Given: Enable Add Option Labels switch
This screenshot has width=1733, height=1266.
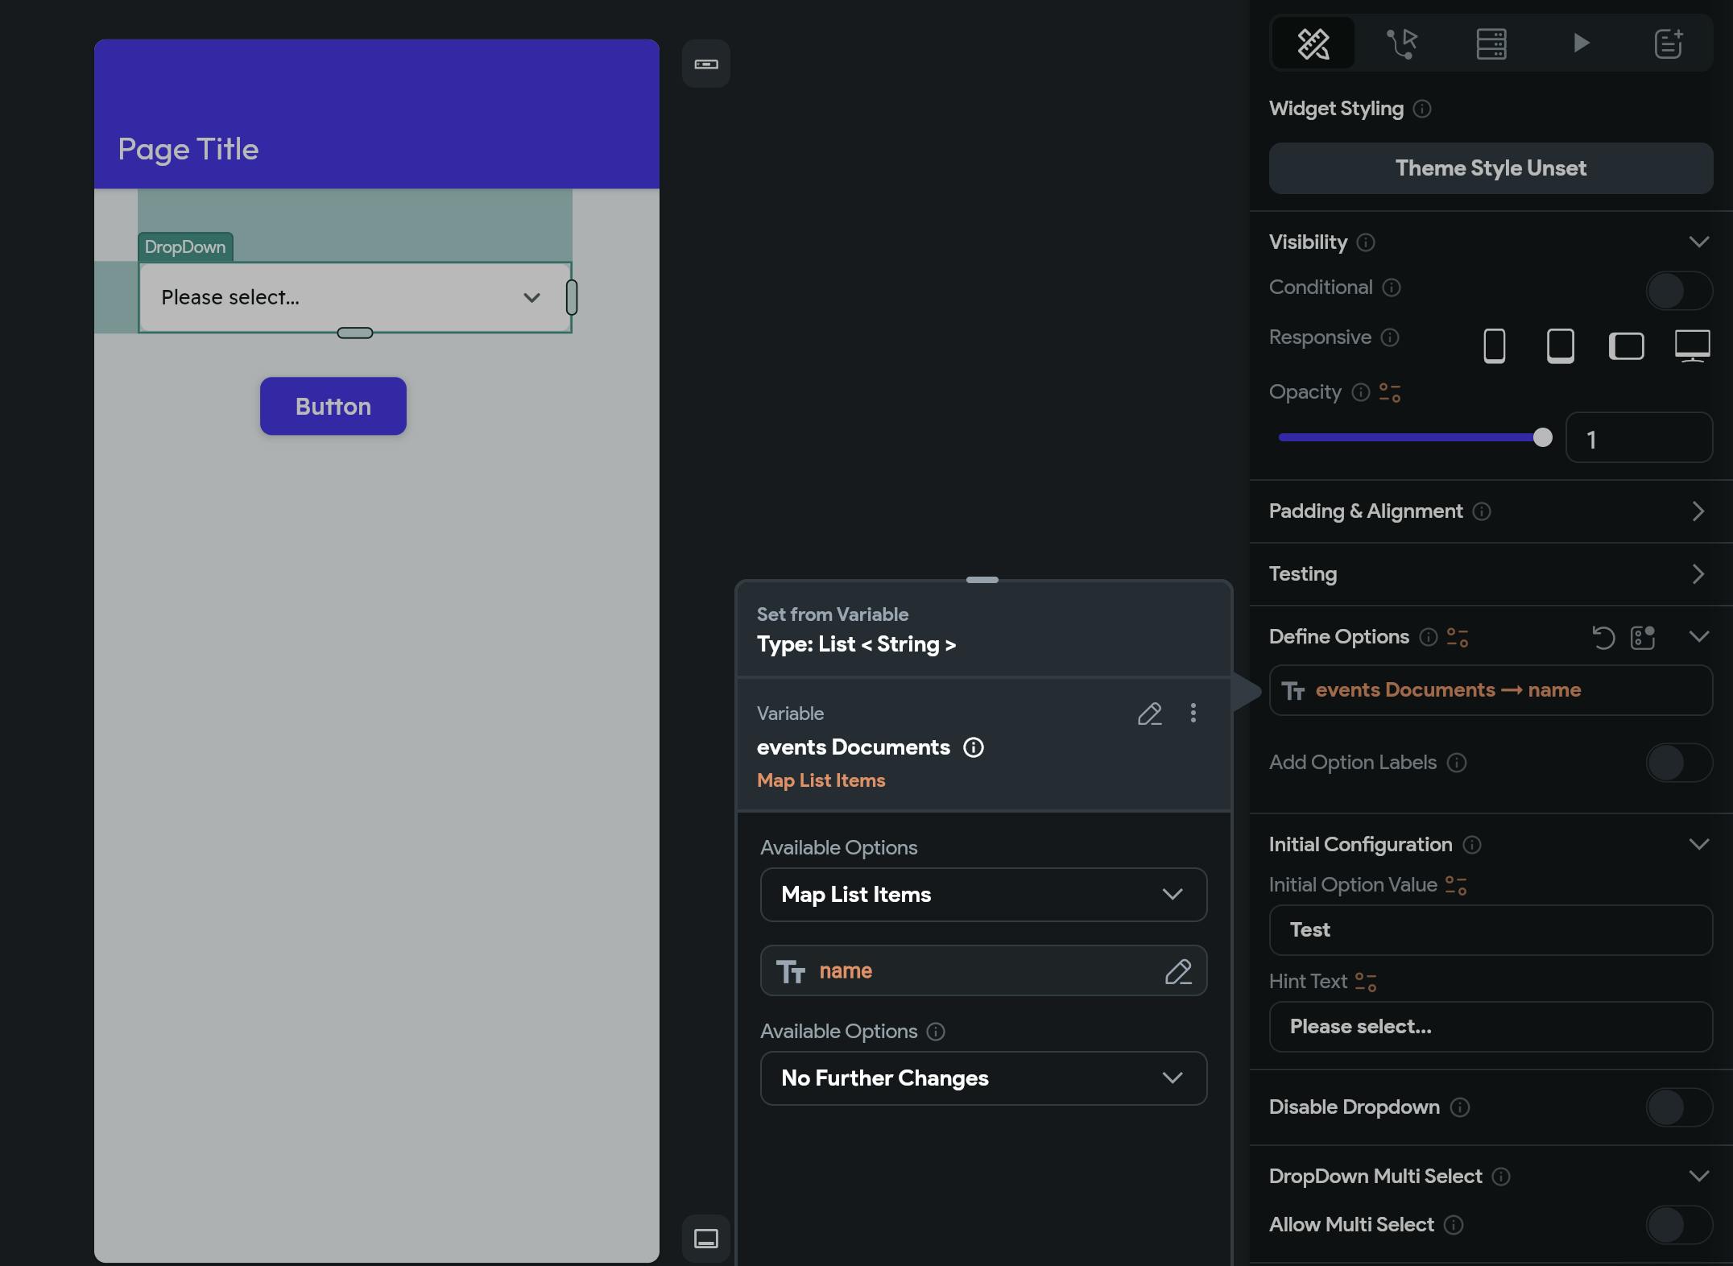Looking at the screenshot, I should 1678,763.
